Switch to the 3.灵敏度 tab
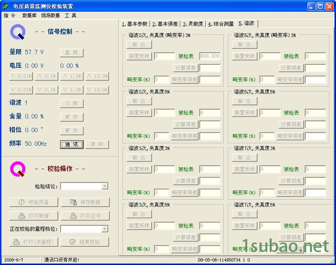The width and height of the screenshot is (336, 265). pos(192,23)
